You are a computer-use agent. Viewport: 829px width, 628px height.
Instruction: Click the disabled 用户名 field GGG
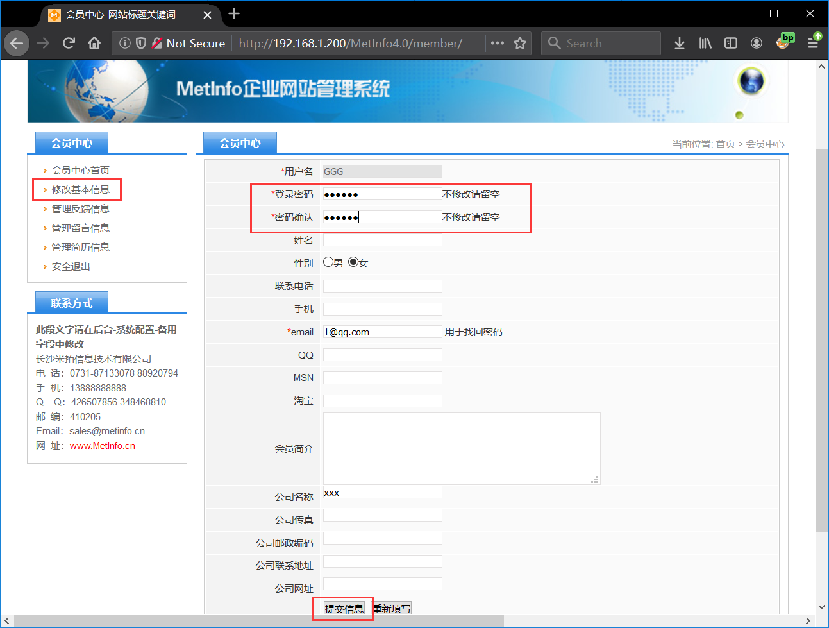[x=382, y=171]
